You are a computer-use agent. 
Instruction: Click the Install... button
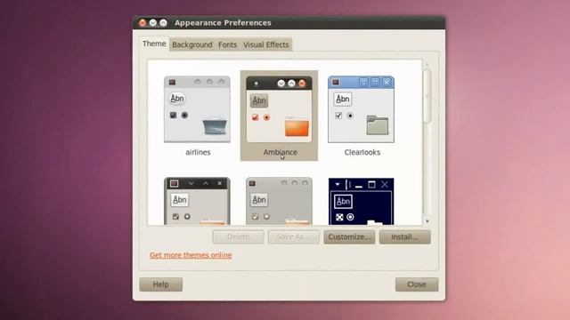(404, 237)
